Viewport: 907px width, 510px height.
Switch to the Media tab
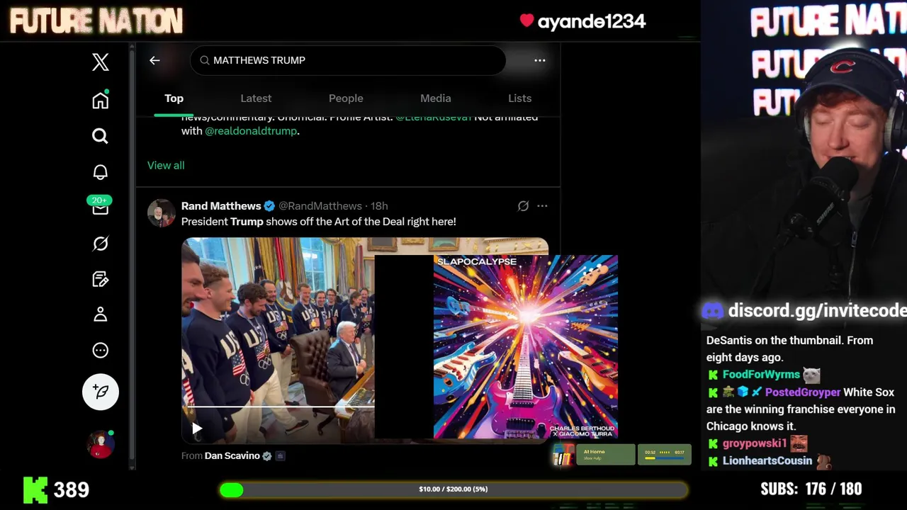[436, 98]
